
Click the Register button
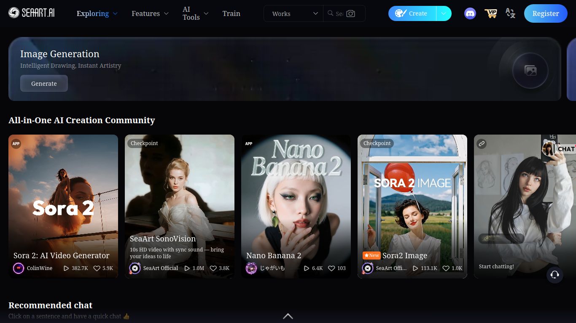point(545,13)
